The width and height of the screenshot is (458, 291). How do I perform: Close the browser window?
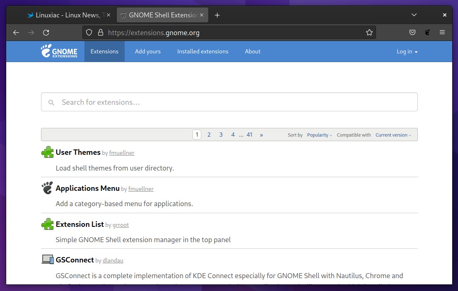[445, 15]
